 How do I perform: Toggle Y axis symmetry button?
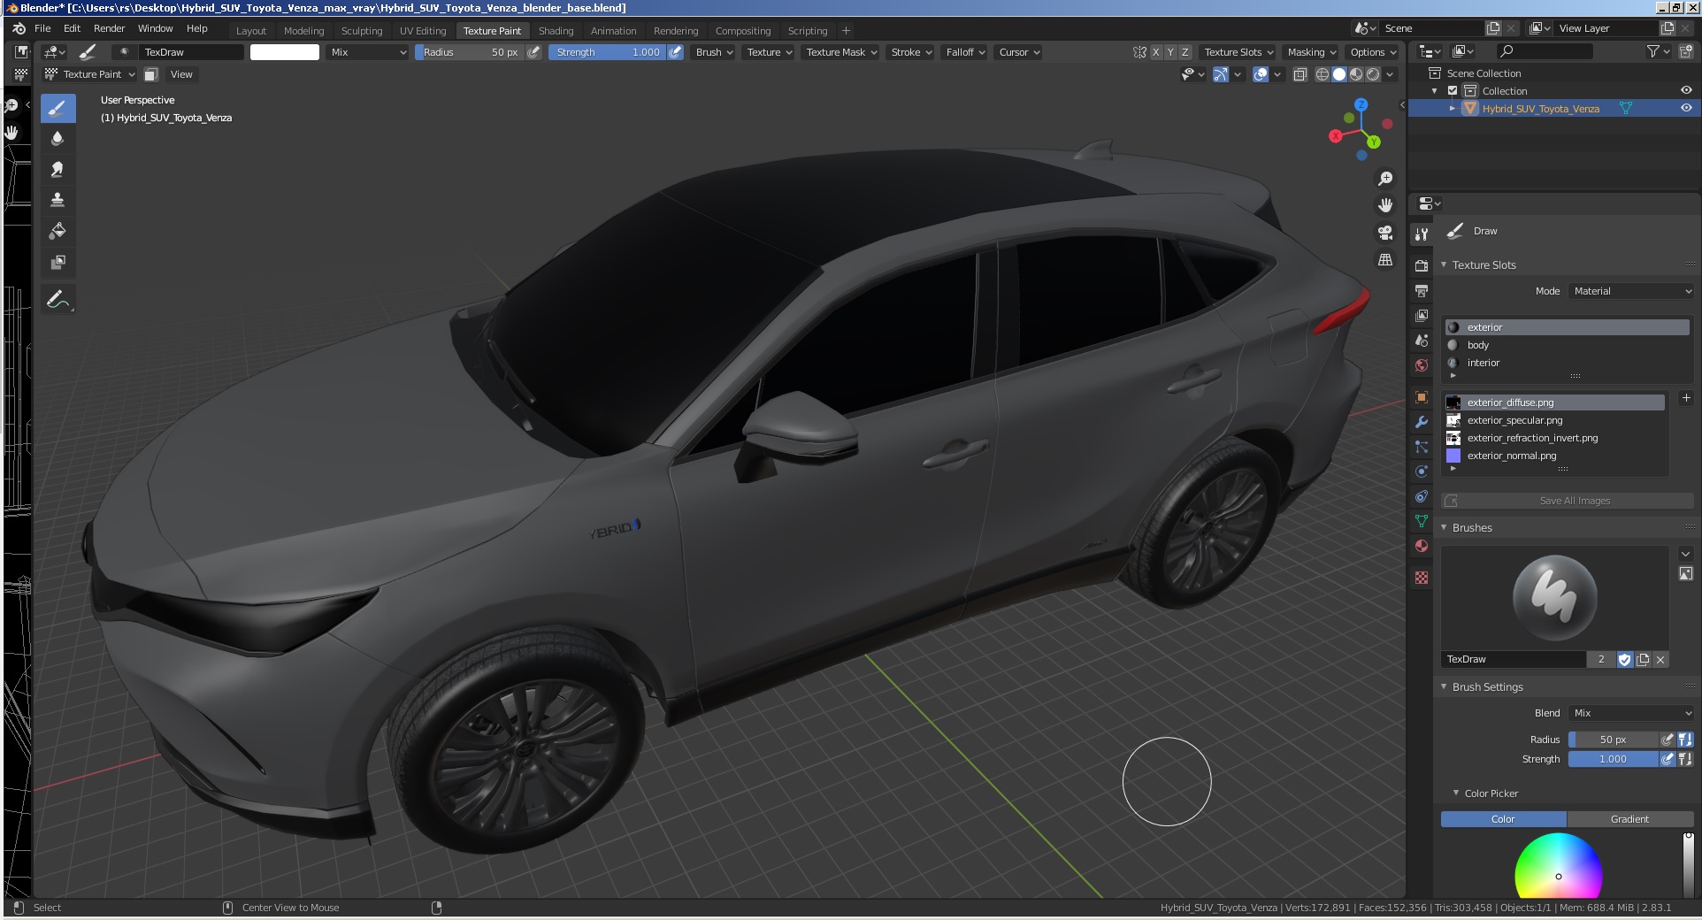[x=1170, y=52]
